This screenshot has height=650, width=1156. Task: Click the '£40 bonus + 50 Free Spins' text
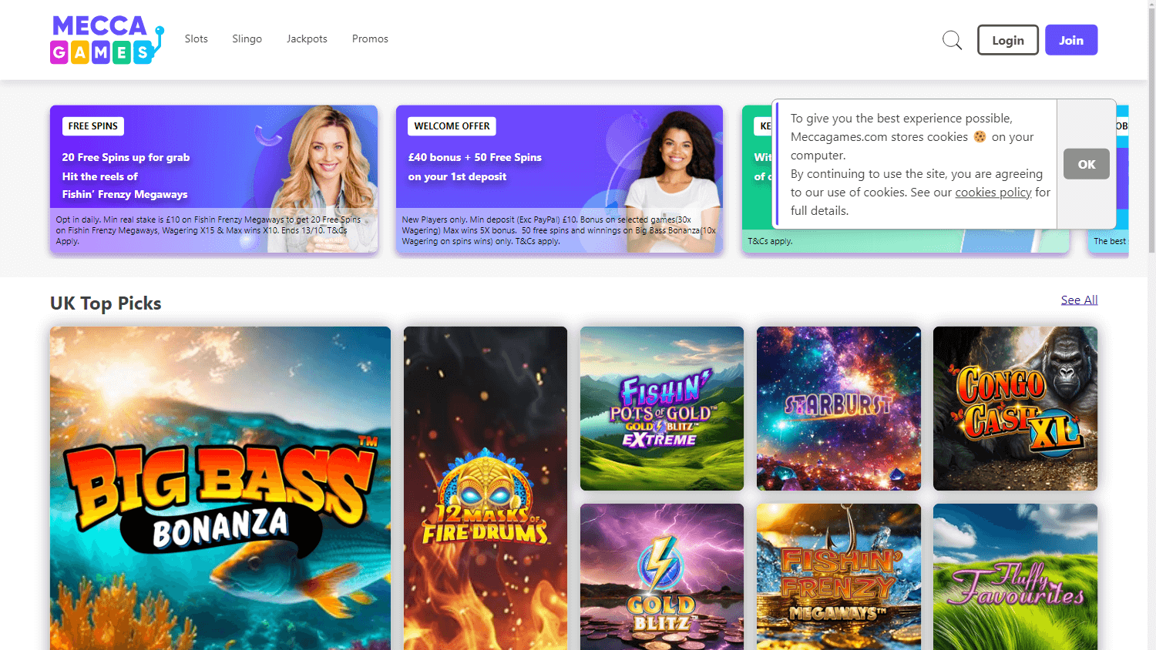(475, 157)
